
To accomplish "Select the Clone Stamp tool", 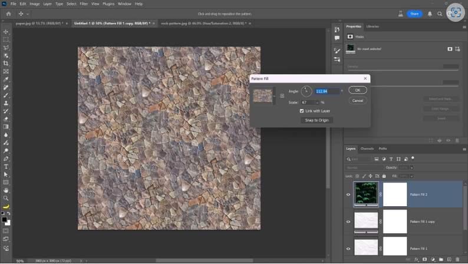I will pyautogui.click(x=6, y=103).
